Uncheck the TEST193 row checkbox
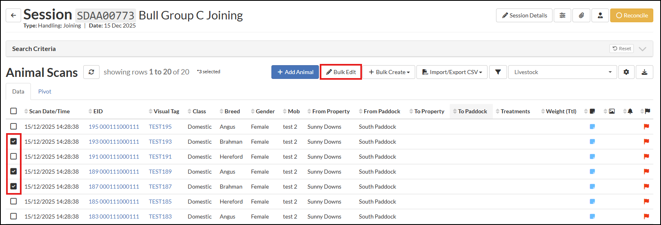 pyautogui.click(x=13, y=142)
